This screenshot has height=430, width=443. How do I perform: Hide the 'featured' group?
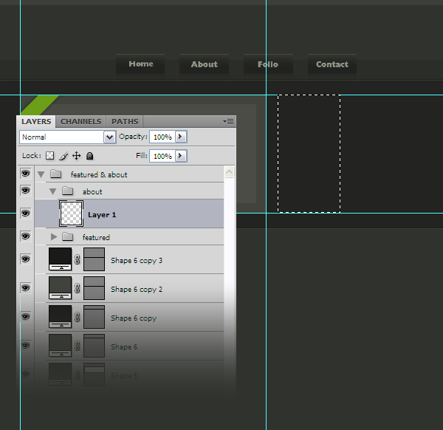[x=25, y=236]
